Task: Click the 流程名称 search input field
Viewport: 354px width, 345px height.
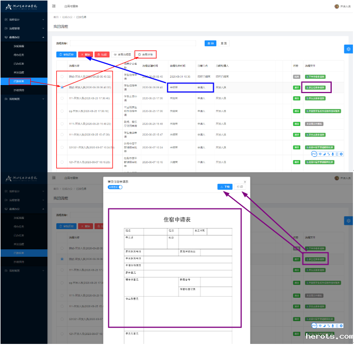Action: click(133, 43)
